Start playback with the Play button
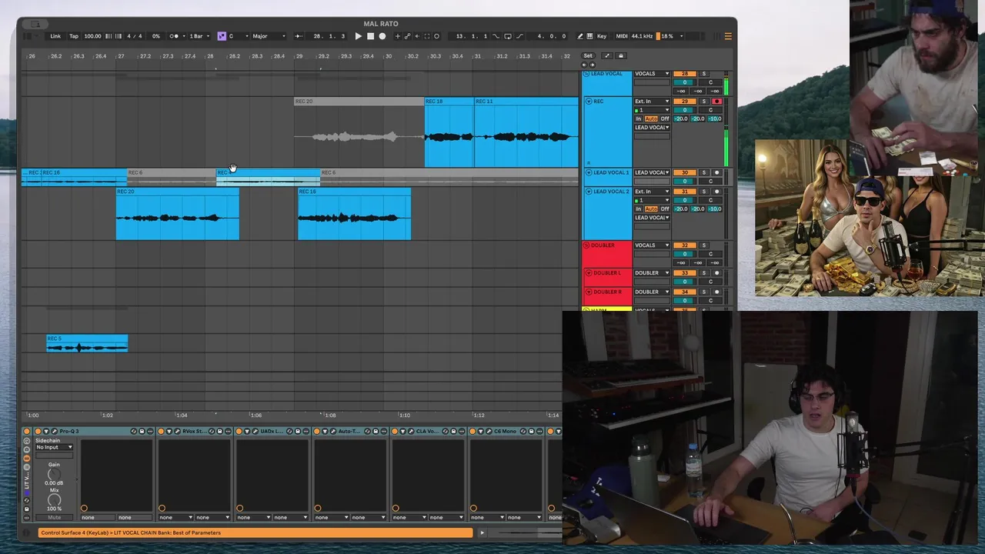The width and height of the screenshot is (985, 554). pos(358,36)
